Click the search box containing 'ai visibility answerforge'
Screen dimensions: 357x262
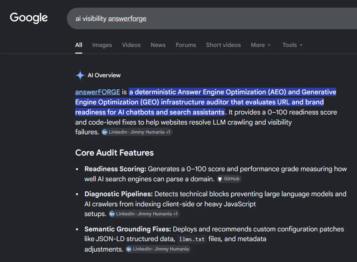pyautogui.click(x=212, y=18)
